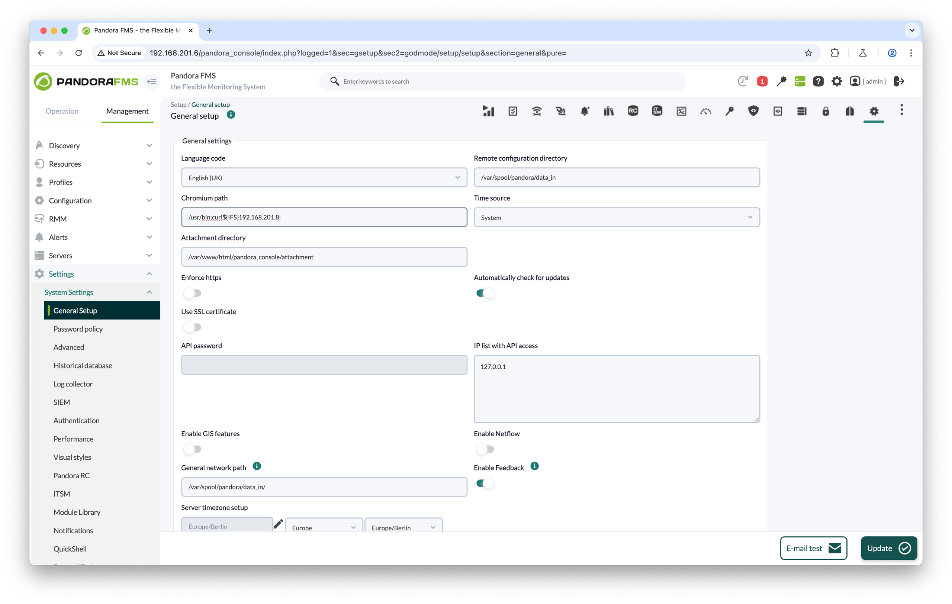Viewport: 952px width, 604px height.
Task: Open the notification bell setup icon
Action: point(585,111)
